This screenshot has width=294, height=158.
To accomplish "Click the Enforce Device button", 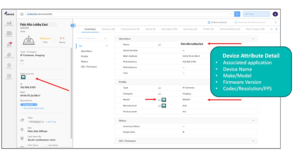I will point(217,22).
